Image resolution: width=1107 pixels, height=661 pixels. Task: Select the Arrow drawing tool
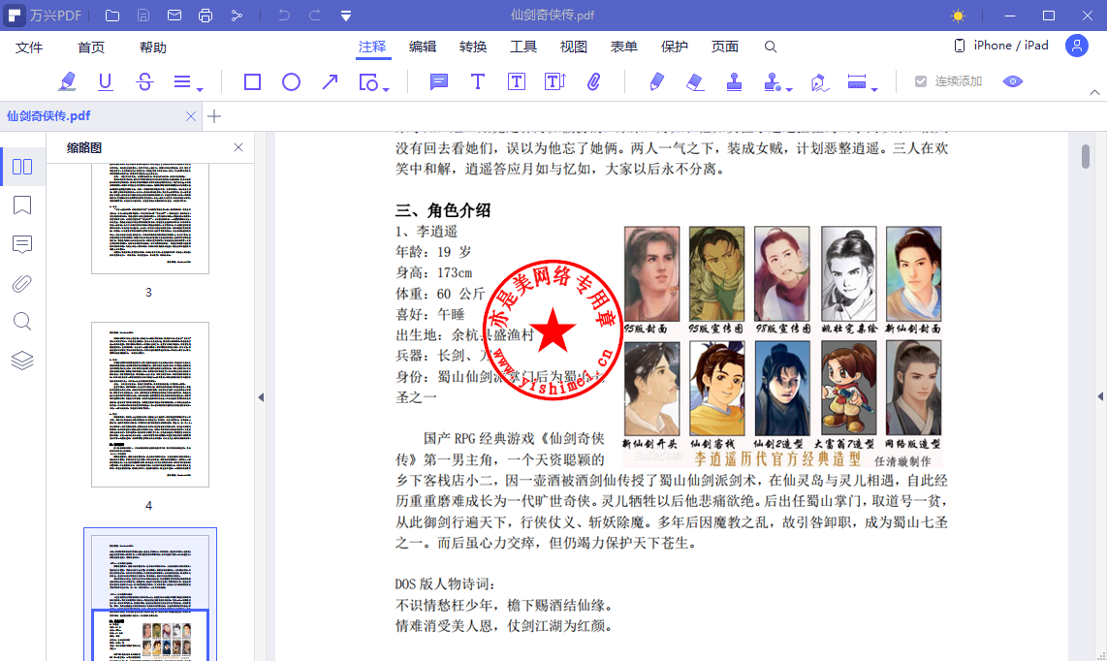point(330,82)
